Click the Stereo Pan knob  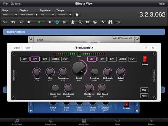point(55,88)
